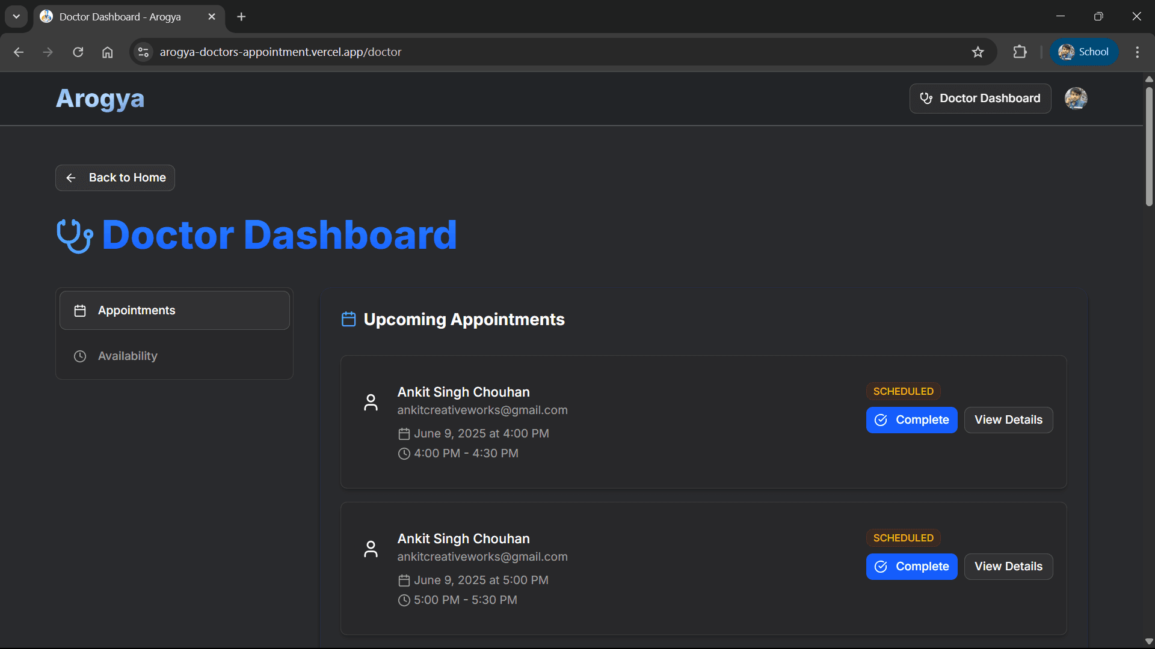View Details of the 4:00 PM appointment
The width and height of the screenshot is (1155, 649).
pos(1008,420)
